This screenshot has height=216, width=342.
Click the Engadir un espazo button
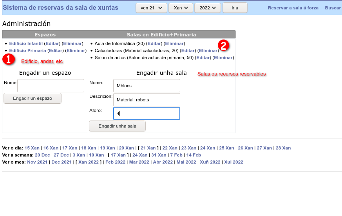(x=33, y=98)
